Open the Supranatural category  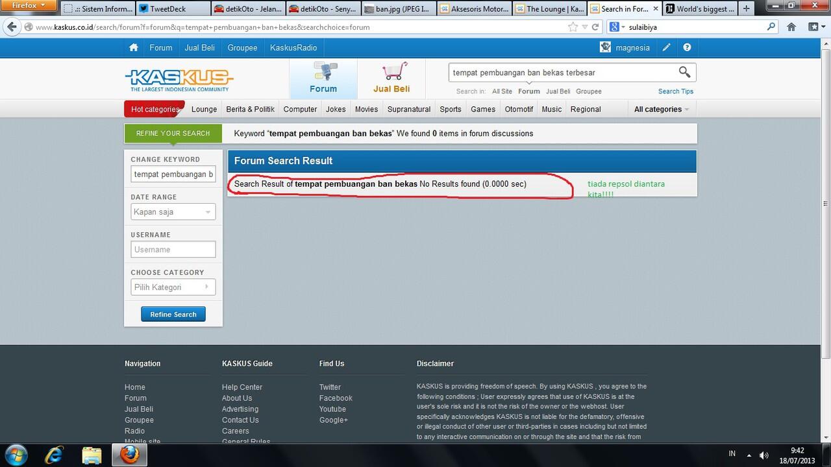tap(409, 109)
